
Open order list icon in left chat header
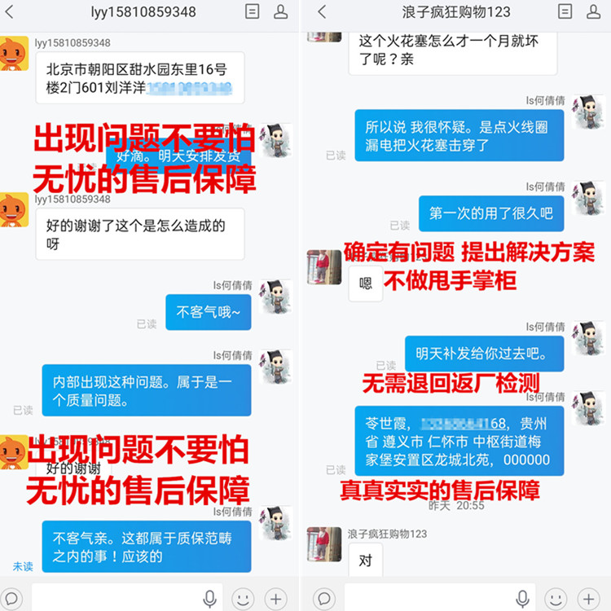coord(252,11)
